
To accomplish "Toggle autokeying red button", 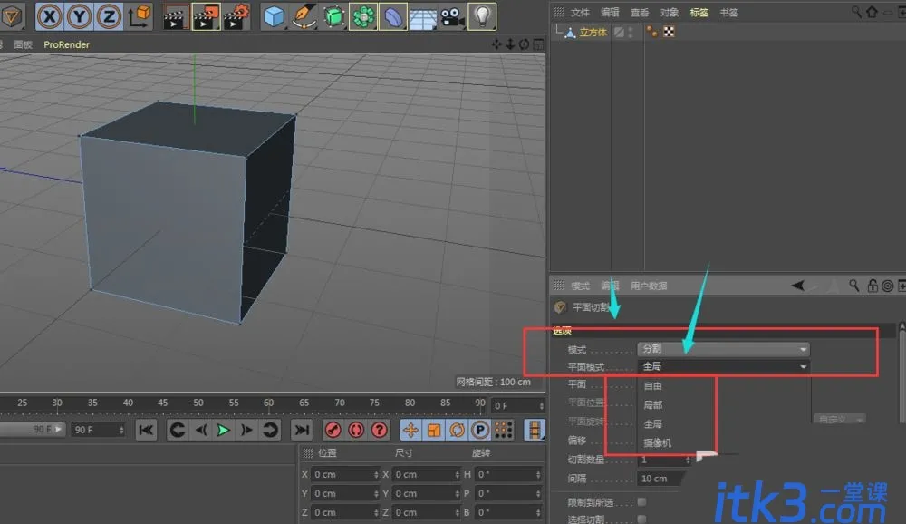I will 356,430.
